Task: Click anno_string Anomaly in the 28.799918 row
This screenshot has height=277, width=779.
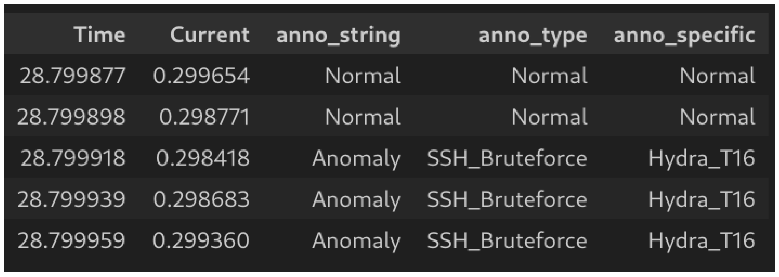Action: [x=356, y=158]
